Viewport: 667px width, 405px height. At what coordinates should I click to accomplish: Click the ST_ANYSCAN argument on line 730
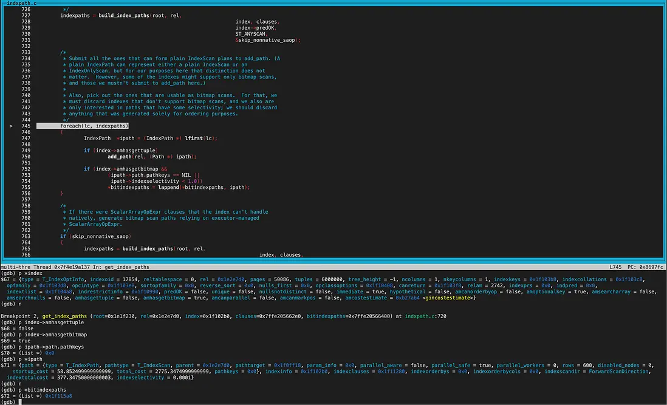pos(250,34)
